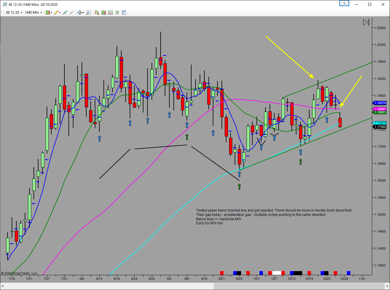This screenshot has height=290, width=390.
Task: Click the blue 1.18275 price marker
Action: pyautogui.click(x=380, y=103)
